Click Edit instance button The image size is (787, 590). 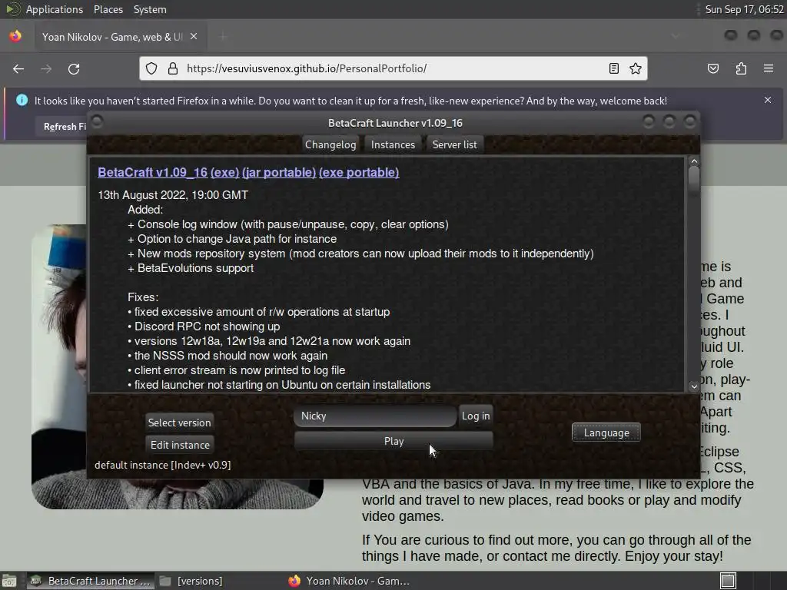180,445
